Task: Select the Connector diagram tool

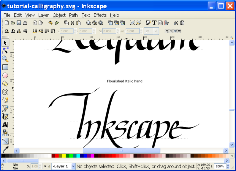Action: pyautogui.click(x=5, y=133)
